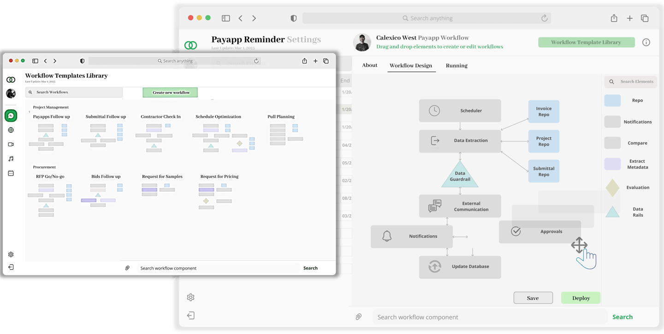Select the Data Rails triangle element
This screenshot has height=334, width=664.
point(612,212)
